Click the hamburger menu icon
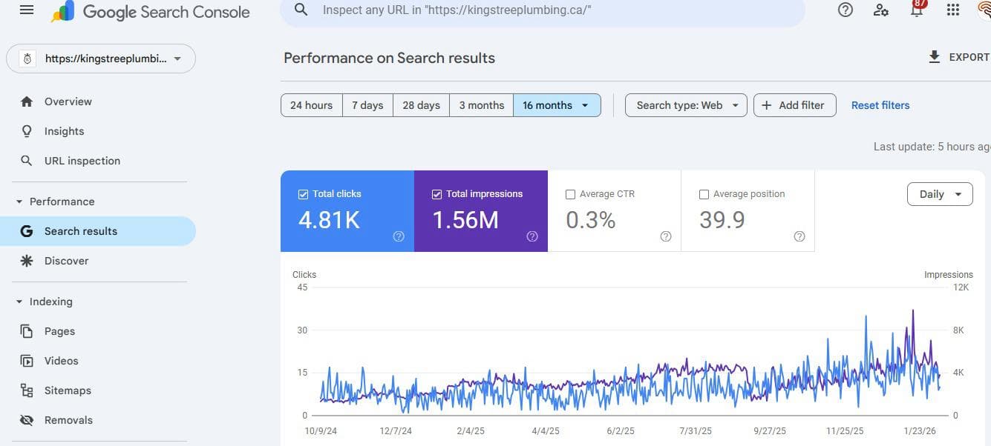The height and width of the screenshot is (446, 991). [x=26, y=10]
